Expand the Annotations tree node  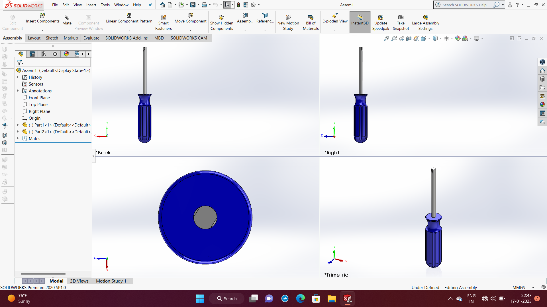pyautogui.click(x=18, y=91)
